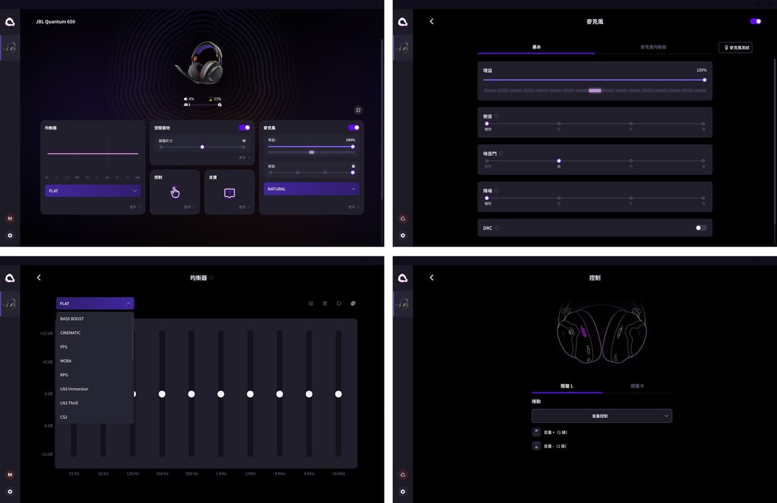Image resolution: width=777 pixels, height=503 pixels.
Task: Go back from the 均衡器 page
Action: point(39,278)
